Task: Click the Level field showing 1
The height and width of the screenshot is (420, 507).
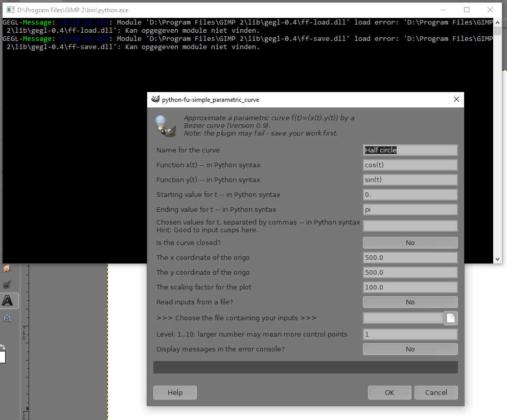Action: point(410,334)
